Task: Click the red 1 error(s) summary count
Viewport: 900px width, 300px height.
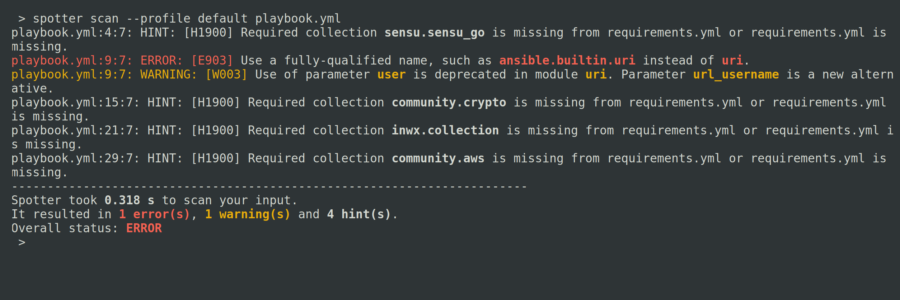Action: click(x=154, y=214)
